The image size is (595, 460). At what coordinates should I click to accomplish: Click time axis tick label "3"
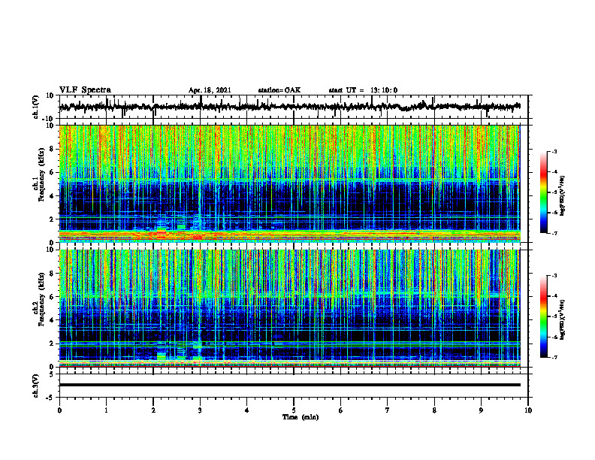(200, 410)
